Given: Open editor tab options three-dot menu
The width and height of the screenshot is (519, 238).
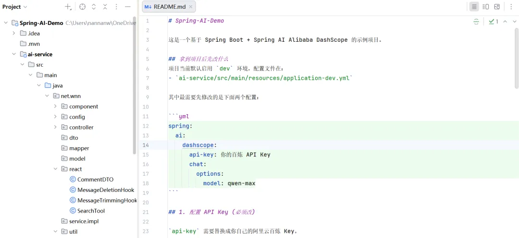Looking at the screenshot, I should (x=511, y=7).
